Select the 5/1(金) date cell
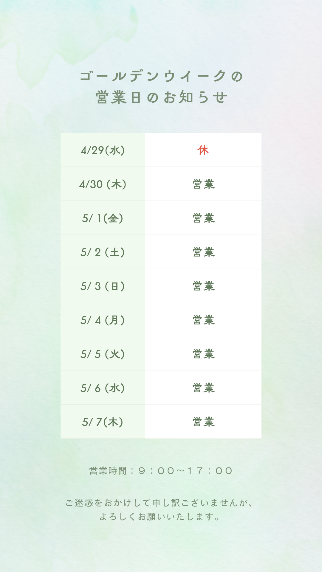Screen dimensions: 322x572 103,218
